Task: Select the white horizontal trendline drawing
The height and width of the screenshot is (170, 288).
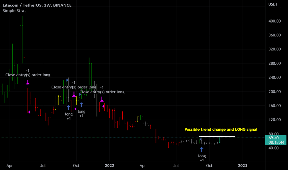Action: pyautogui.click(x=217, y=137)
